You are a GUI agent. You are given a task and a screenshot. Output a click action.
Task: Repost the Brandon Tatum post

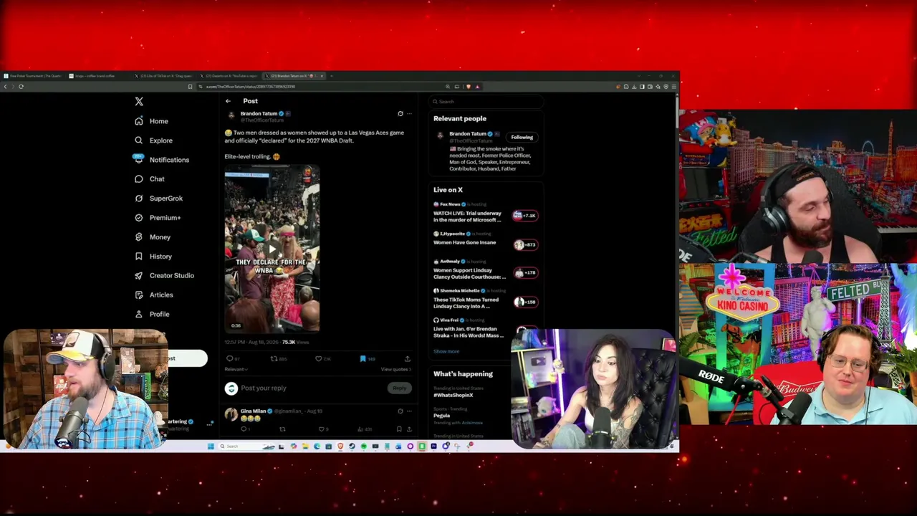274,358
